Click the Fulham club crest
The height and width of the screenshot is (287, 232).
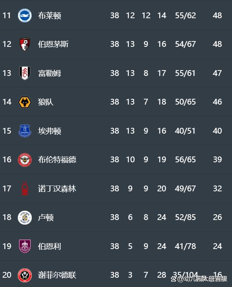[25, 73]
